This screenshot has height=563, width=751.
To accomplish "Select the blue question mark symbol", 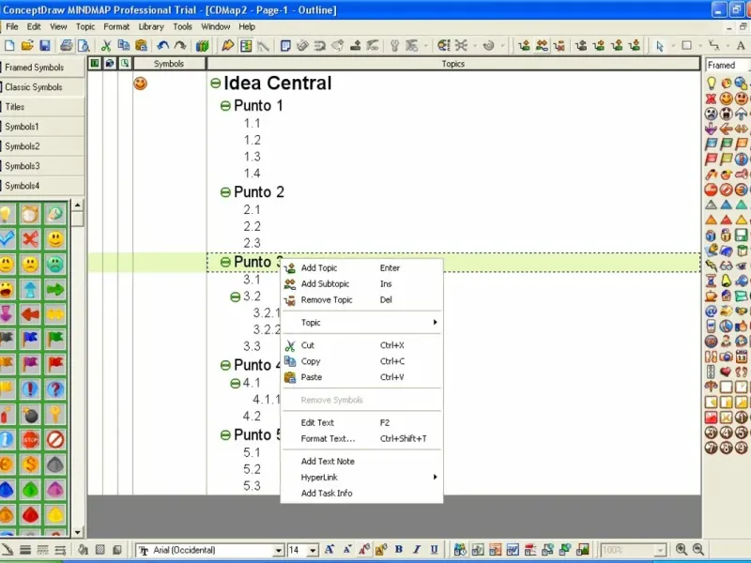I will 55,389.
